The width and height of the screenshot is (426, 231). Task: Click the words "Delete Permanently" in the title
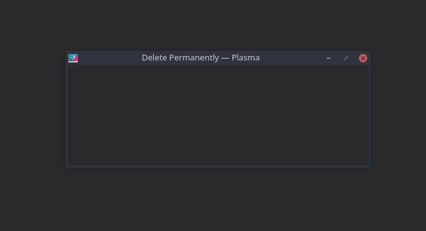pos(180,58)
